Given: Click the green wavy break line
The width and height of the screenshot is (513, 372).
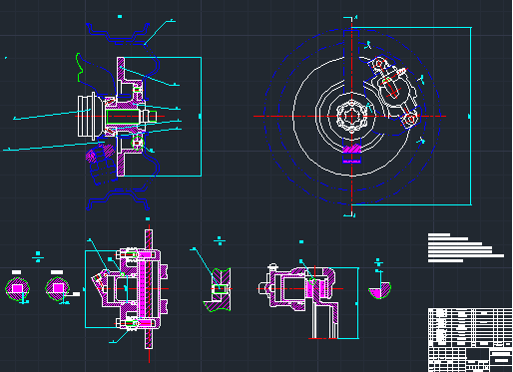Looking at the screenshot, I should coord(79,67).
